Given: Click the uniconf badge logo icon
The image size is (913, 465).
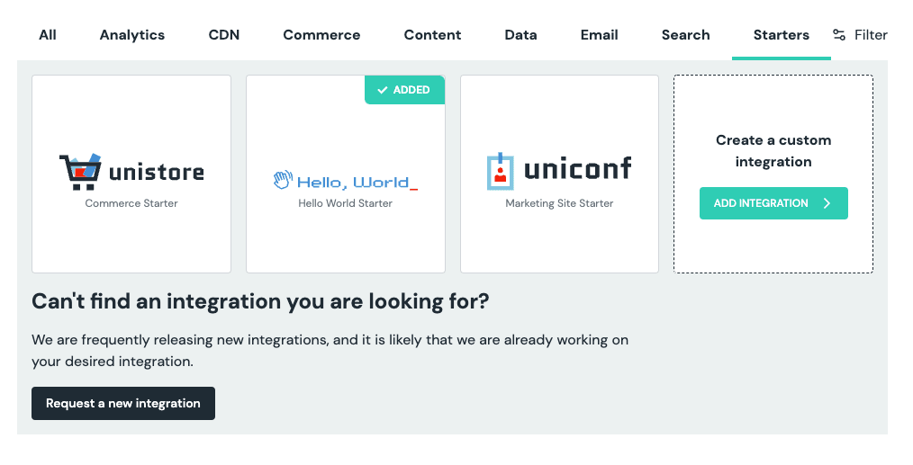Looking at the screenshot, I should (500, 171).
